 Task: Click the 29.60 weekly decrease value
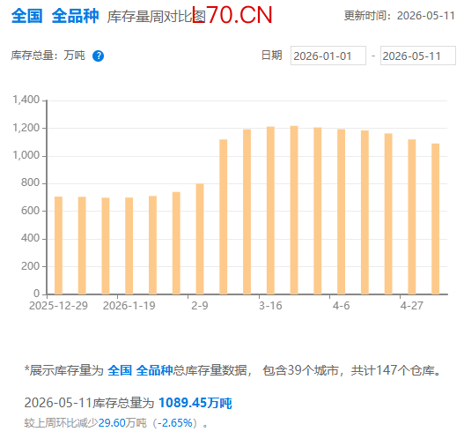(x=112, y=423)
